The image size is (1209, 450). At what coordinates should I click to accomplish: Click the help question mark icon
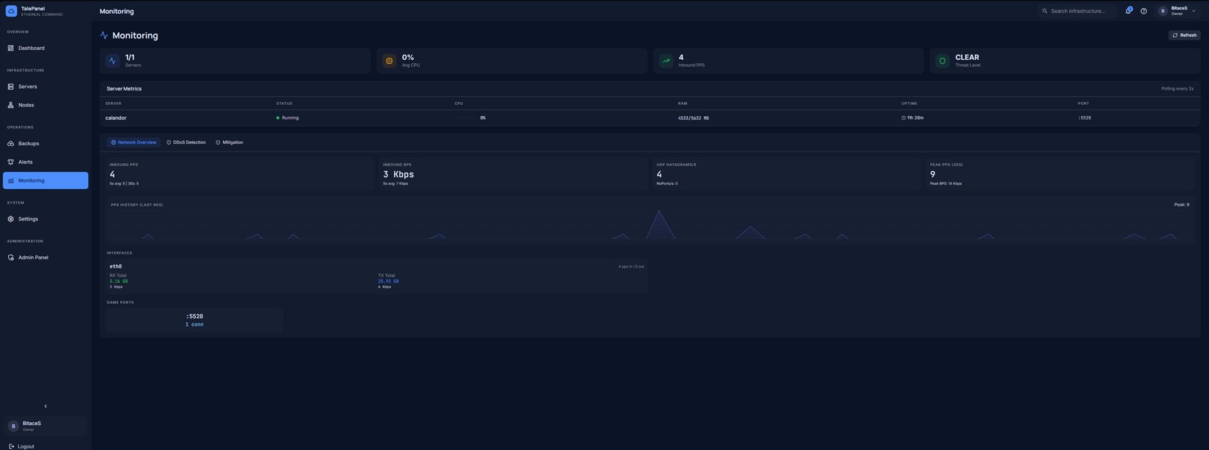[x=1144, y=11]
